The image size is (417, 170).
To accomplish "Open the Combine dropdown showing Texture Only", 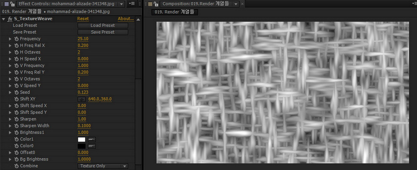I will tap(103, 166).
